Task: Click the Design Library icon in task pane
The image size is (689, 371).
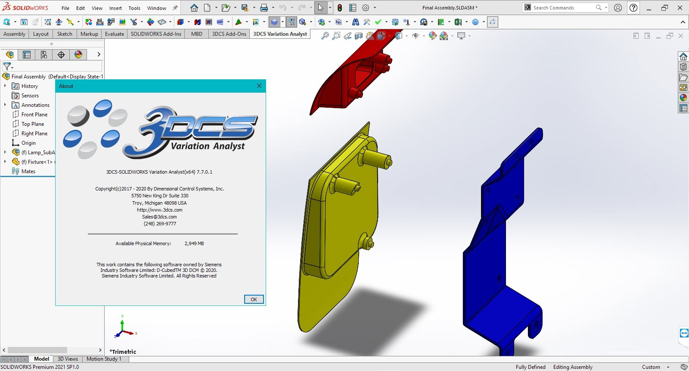Action: click(x=683, y=67)
